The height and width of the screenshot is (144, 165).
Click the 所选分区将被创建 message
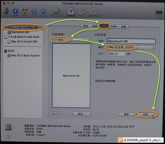point(106,81)
